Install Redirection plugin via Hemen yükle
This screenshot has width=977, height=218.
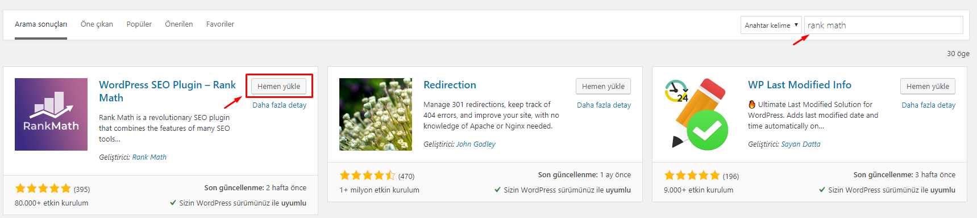603,86
